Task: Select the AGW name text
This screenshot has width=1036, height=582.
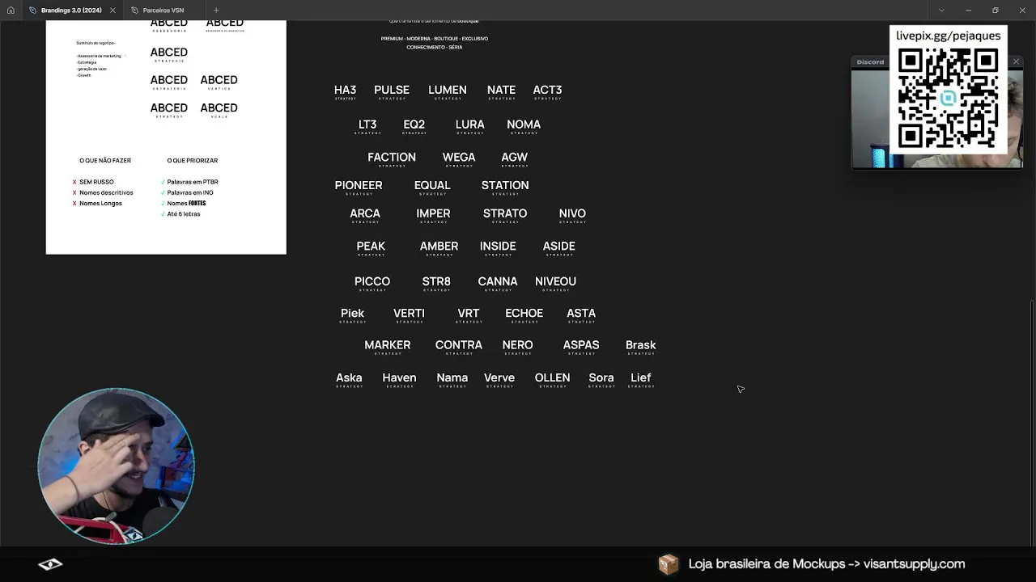Action: 514,158
